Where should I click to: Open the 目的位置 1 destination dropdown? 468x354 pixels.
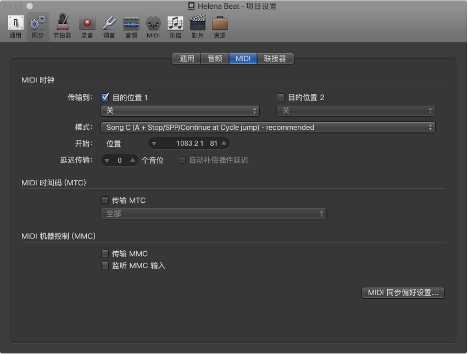[x=180, y=110]
